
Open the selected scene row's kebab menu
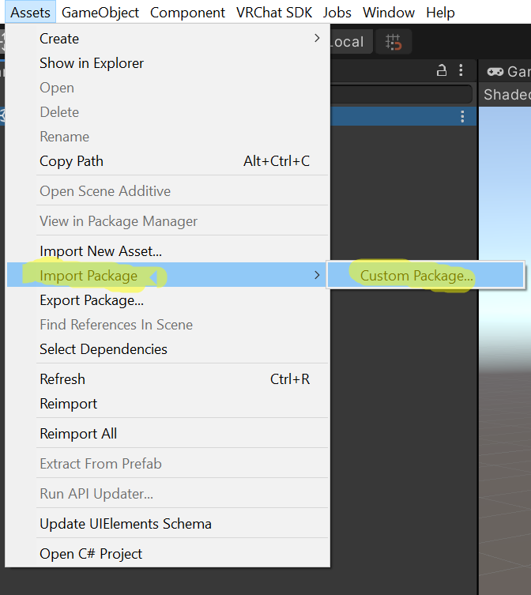click(x=463, y=117)
